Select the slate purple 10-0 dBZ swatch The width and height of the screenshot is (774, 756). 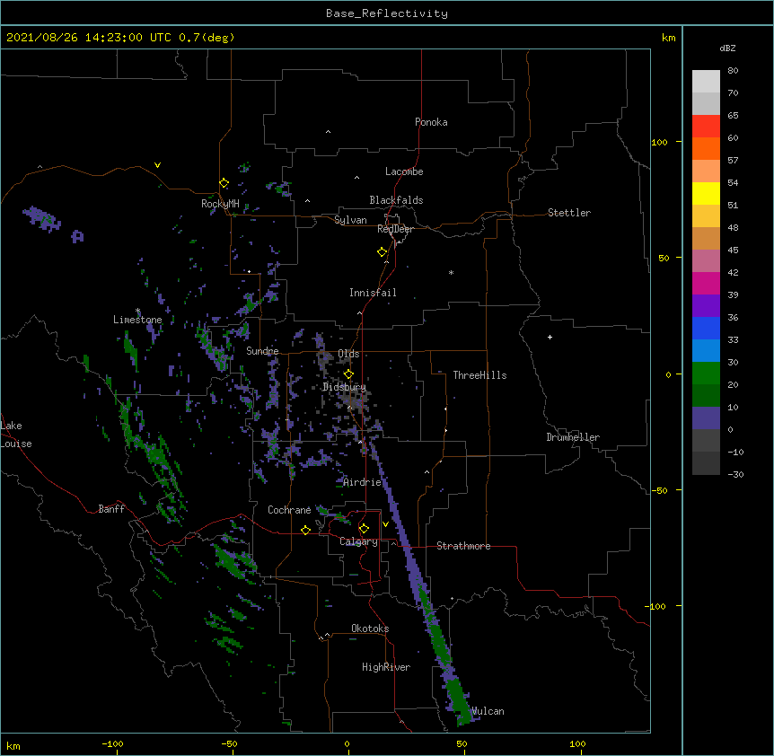click(x=706, y=418)
